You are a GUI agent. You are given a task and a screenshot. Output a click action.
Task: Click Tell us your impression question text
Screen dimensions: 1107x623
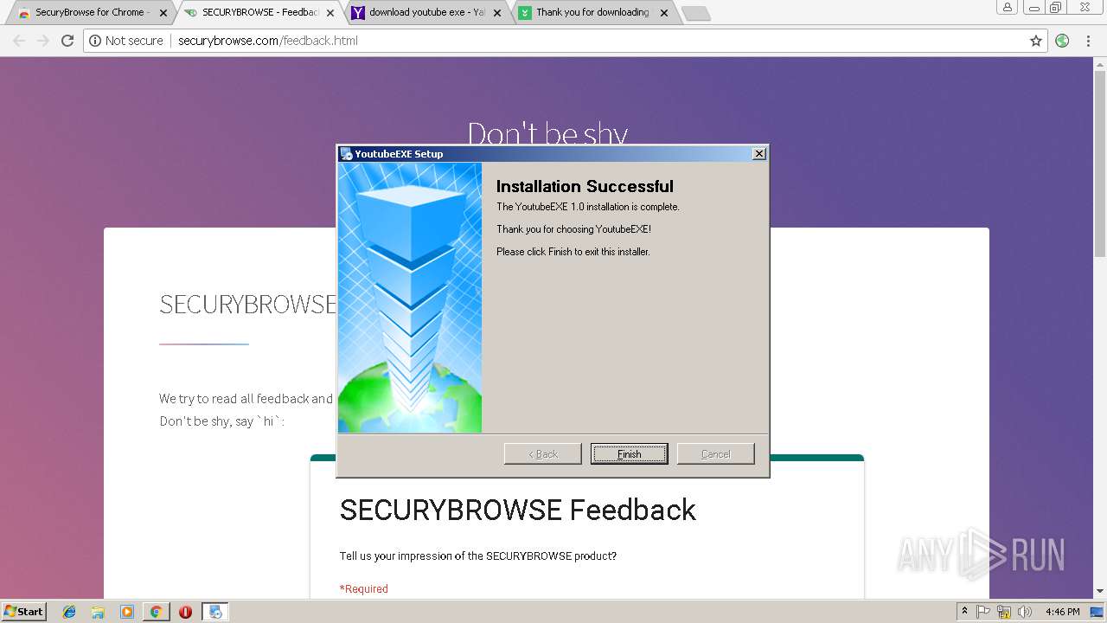pyautogui.click(x=477, y=556)
